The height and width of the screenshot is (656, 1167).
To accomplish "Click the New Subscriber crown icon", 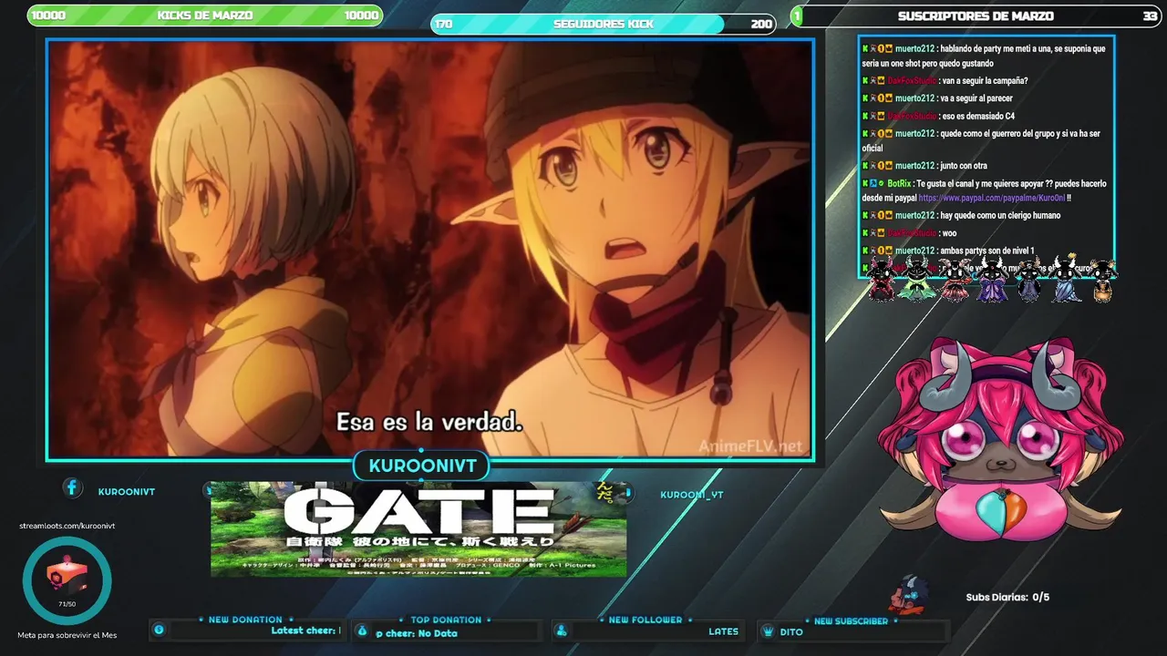I will tap(768, 630).
